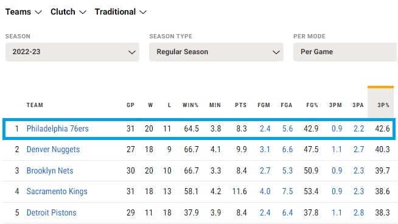Open the Denver Nuggets team link
The height and width of the screenshot is (224, 398).
[x=53, y=149]
